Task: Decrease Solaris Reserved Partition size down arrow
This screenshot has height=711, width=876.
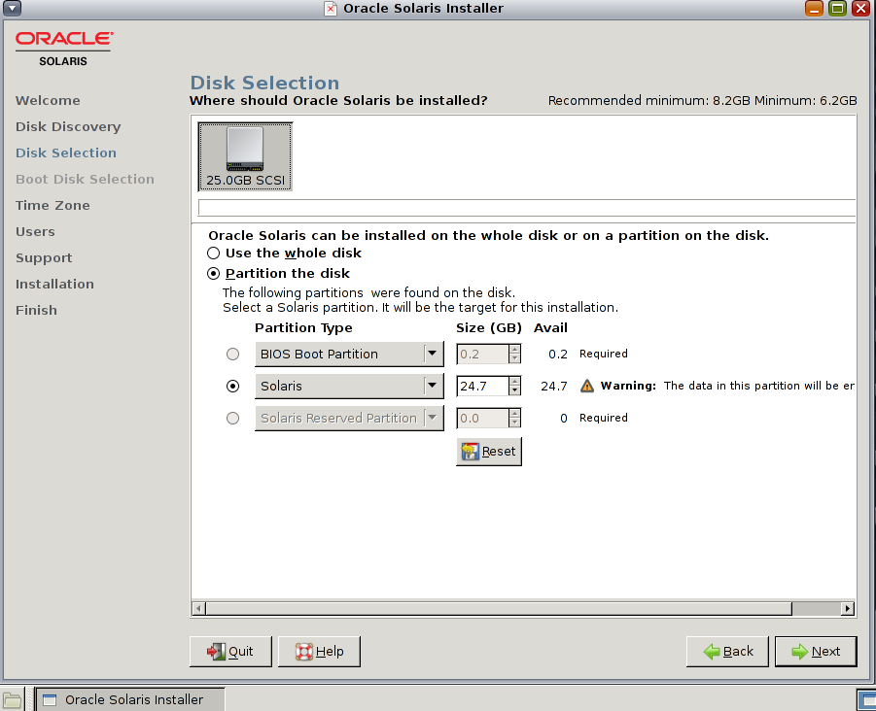Action: [x=514, y=423]
